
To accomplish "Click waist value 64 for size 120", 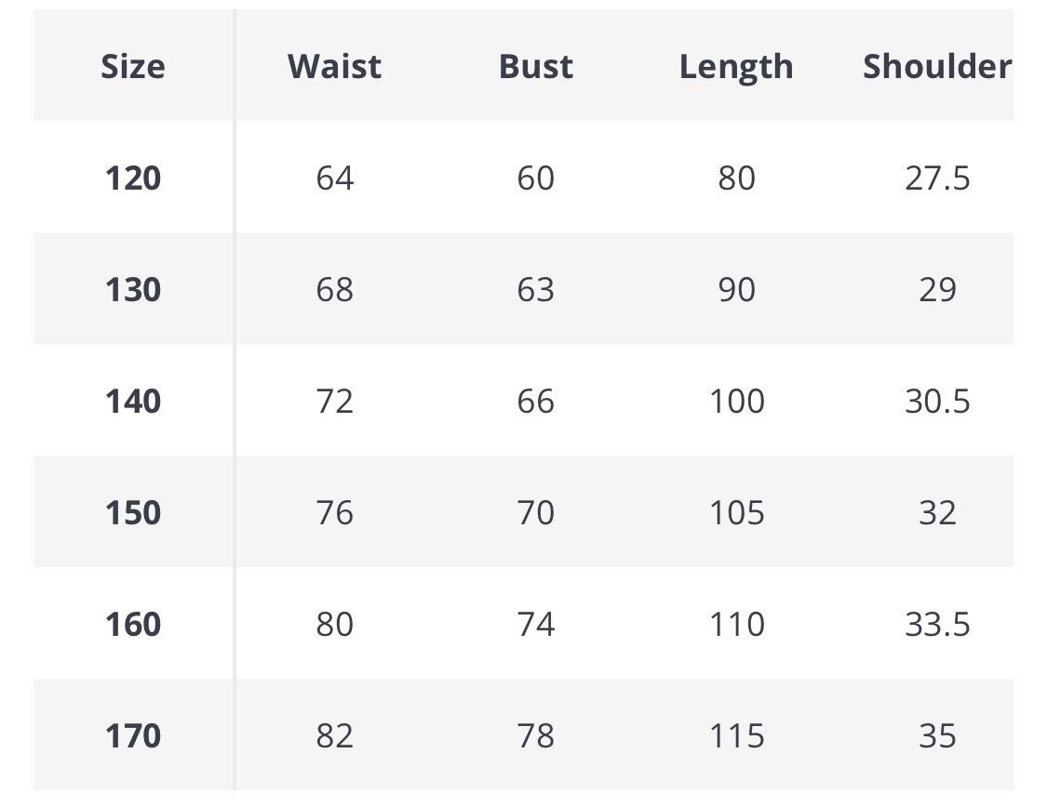I will click(334, 178).
